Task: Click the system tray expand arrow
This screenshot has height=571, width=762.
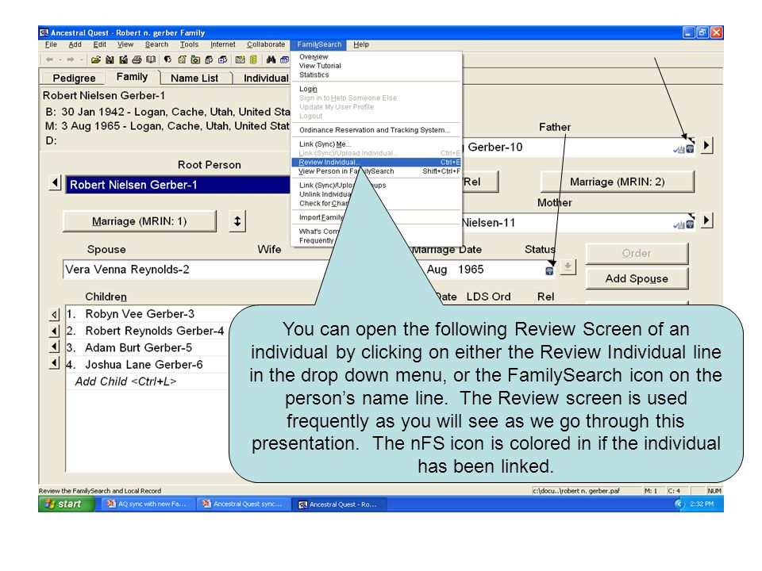Action: tap(679, 504)
